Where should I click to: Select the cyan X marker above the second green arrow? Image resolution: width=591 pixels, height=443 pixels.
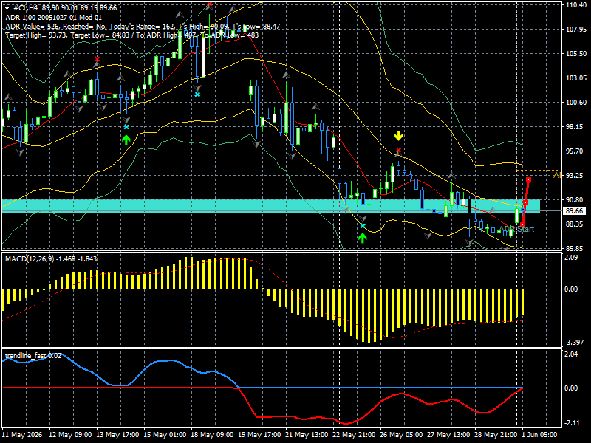tap(363, 226)
